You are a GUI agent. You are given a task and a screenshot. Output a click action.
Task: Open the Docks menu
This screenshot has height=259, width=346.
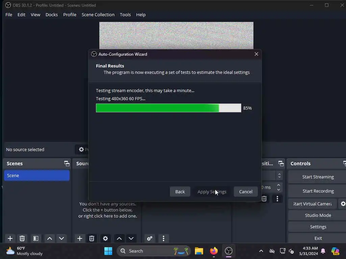[52, 15]
